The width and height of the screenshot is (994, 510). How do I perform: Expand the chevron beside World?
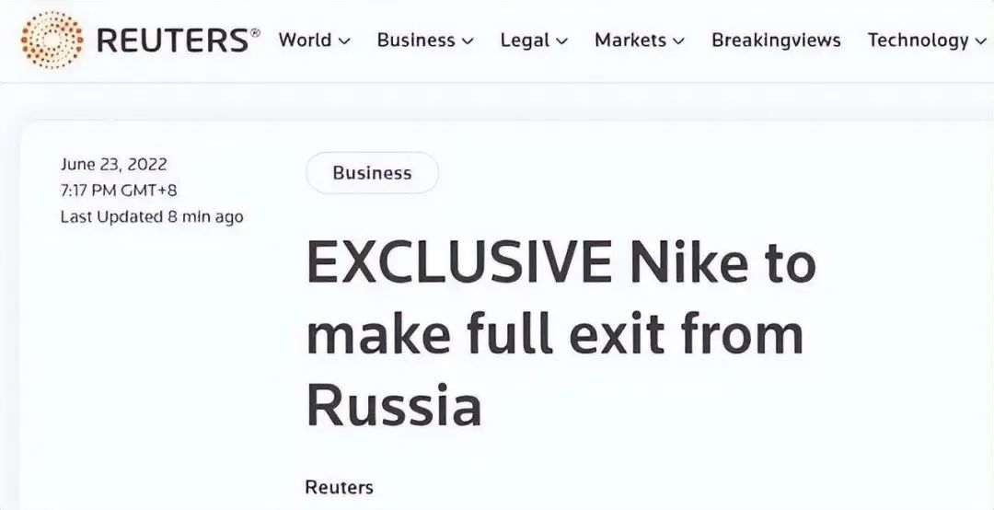pyautogui.click(x=344, y=41)
